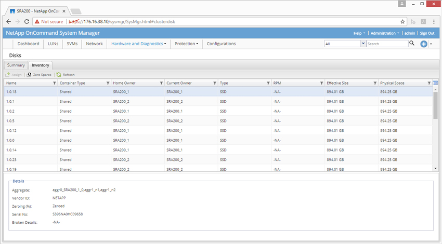The image size is (442, 244).
Task: Click the Container Type column filter icon
Action: point(108,83)
